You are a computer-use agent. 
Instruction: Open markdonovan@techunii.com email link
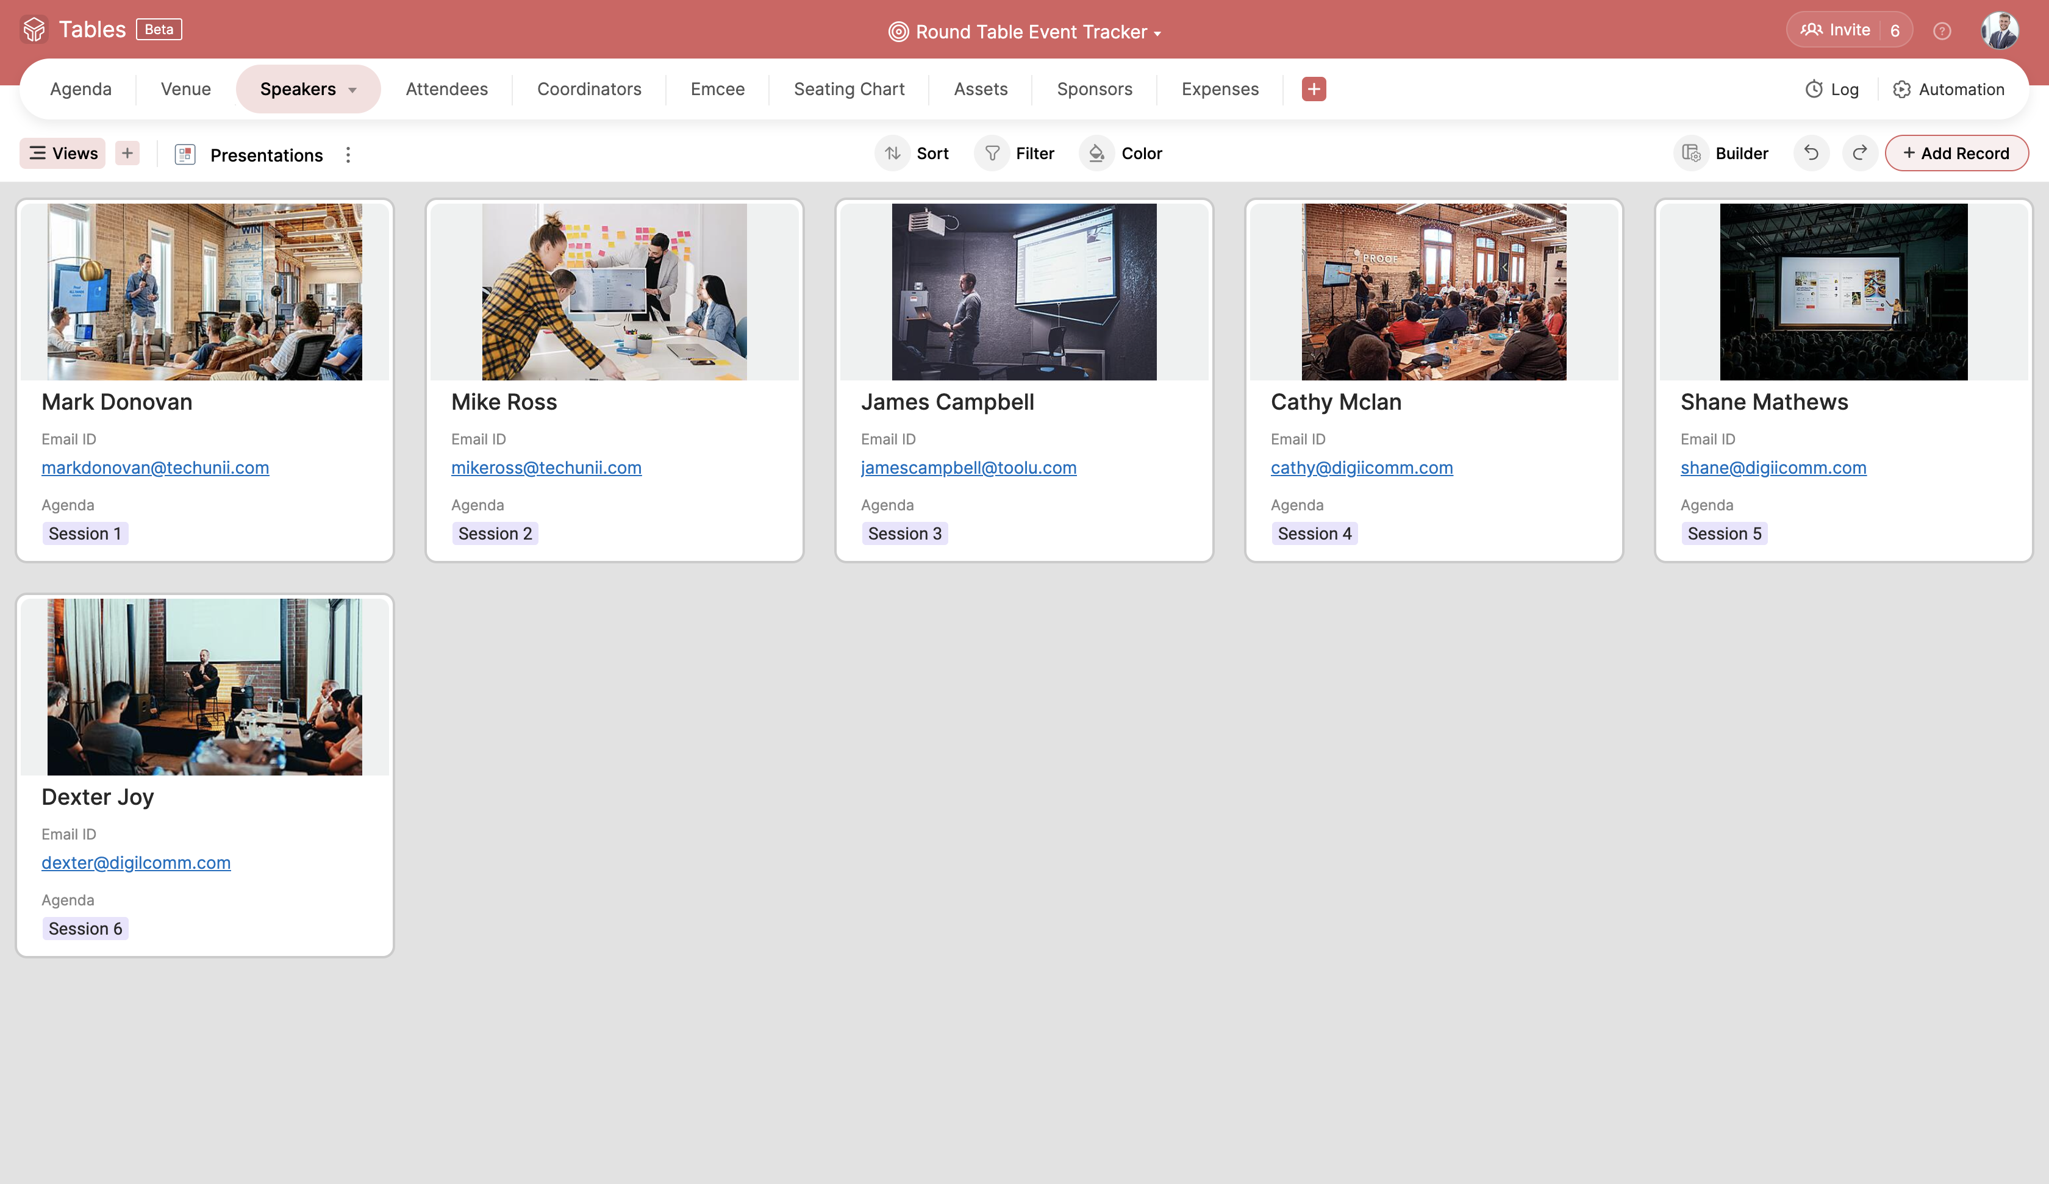point(156,468)
